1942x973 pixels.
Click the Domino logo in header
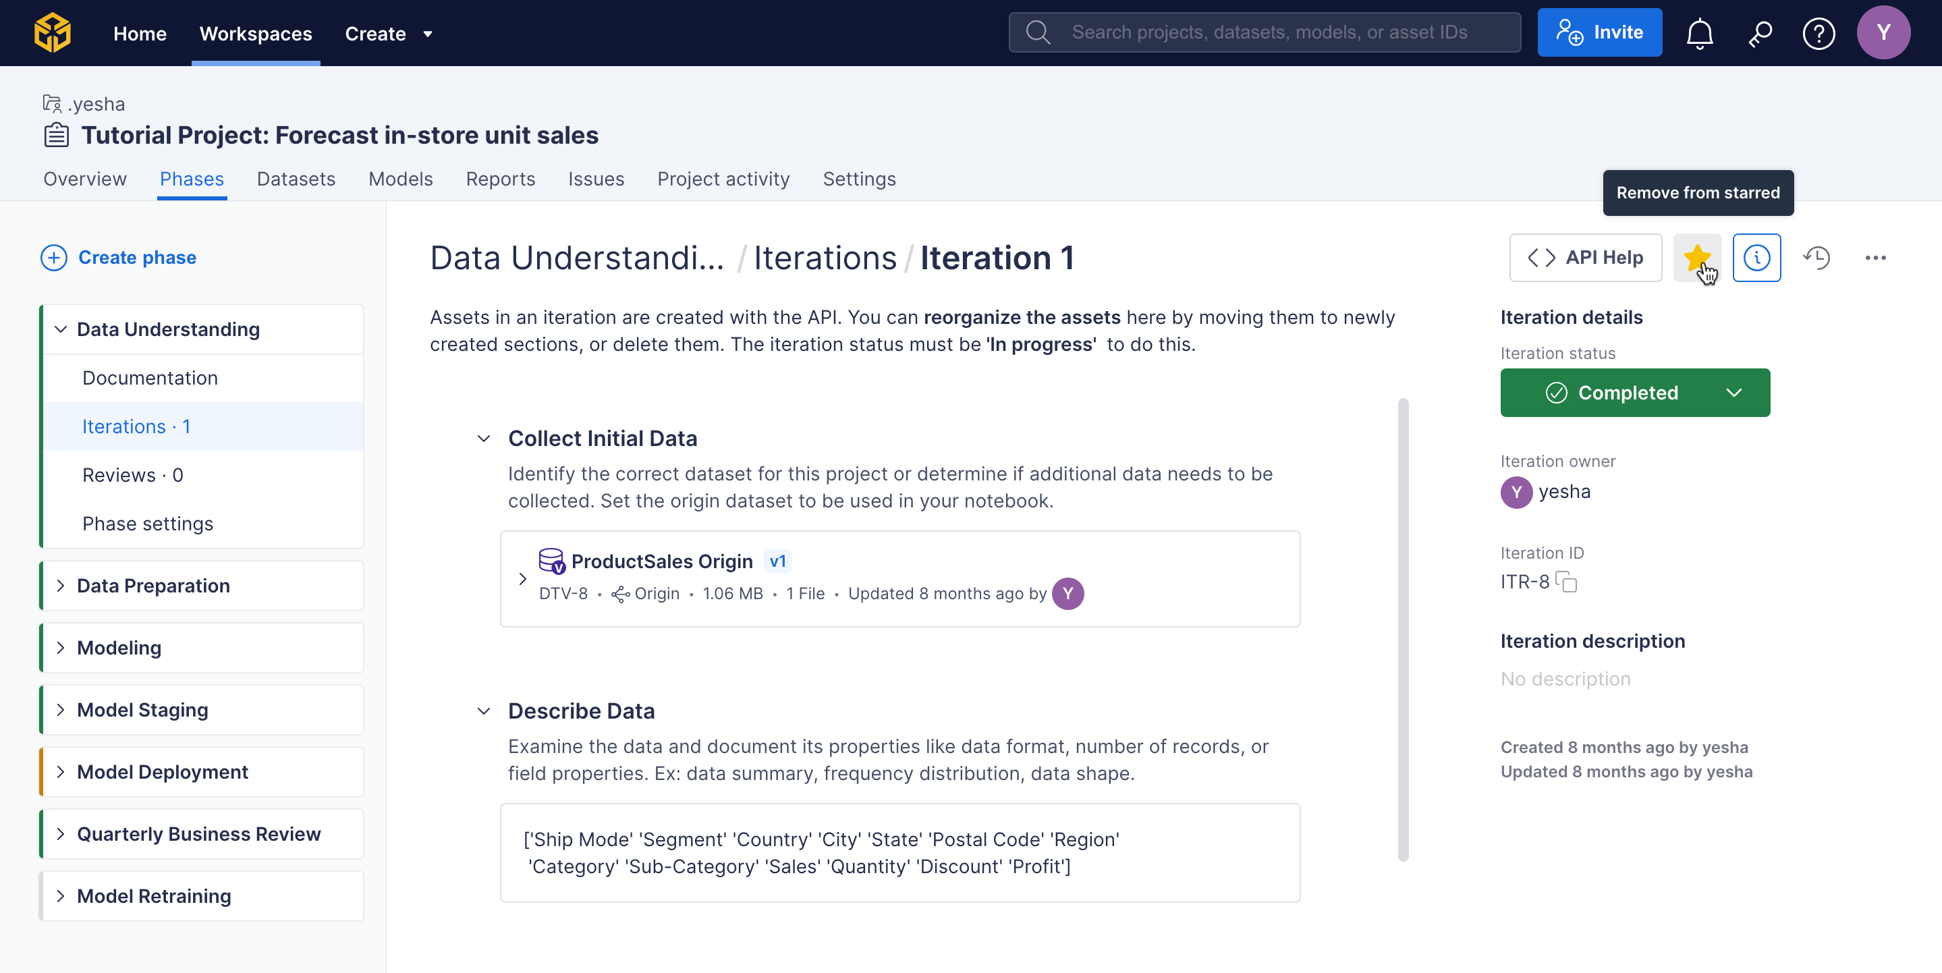(x=53, y=33)
